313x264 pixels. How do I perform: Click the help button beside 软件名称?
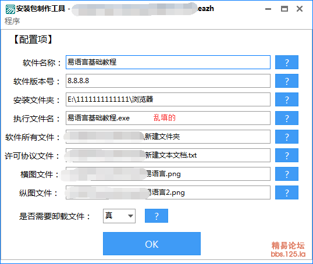pyautogui.click(x=287, y=62)
